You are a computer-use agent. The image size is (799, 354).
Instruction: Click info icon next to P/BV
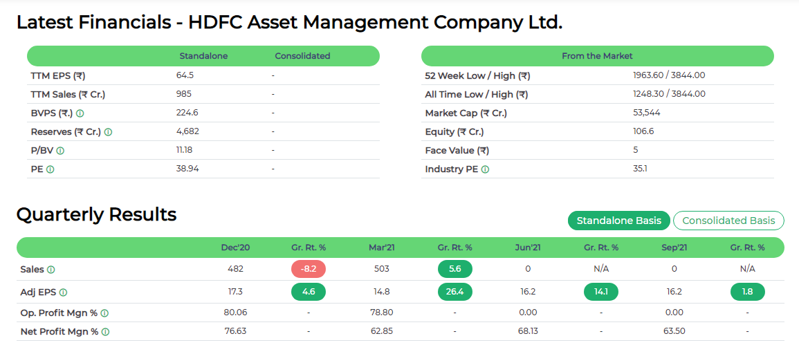pyautogui.click(x=60, y=151)
